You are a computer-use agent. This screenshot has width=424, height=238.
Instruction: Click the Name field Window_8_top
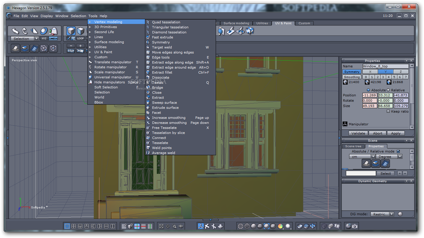coord(386,66)
